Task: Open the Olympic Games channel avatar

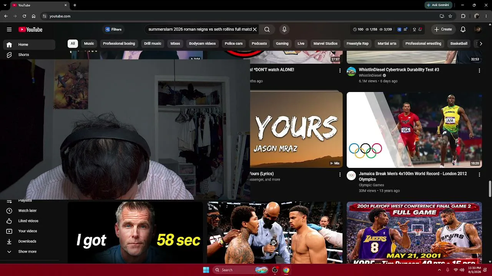Action: pyautogui.click(x=351, y=176)
